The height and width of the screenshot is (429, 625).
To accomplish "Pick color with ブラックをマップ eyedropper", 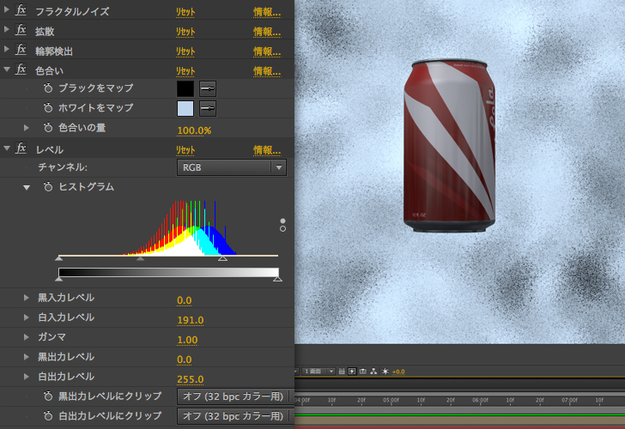I will (x=208, y=88).
